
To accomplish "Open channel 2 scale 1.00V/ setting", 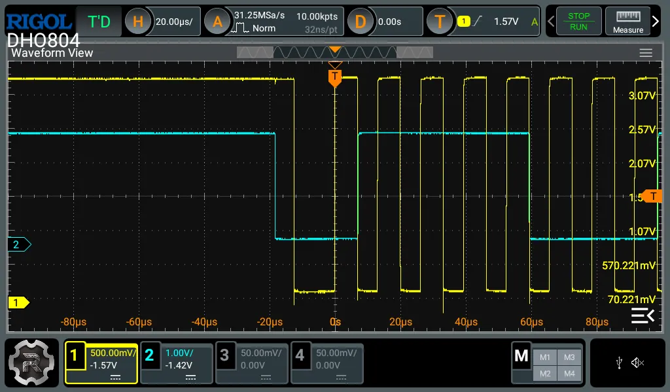I will pos(179,353).
